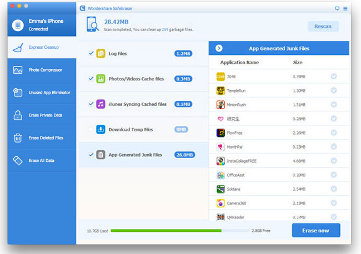Uncheck the Log Files checkbox

click(x=91, y=53)
